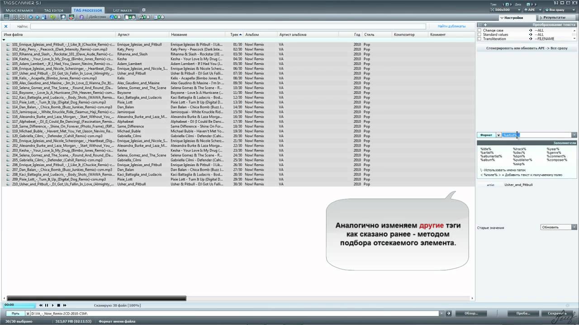Open the 'Обновить' old values dropdown
Viewport: 579px width, 325px height.
click(559, 227)
